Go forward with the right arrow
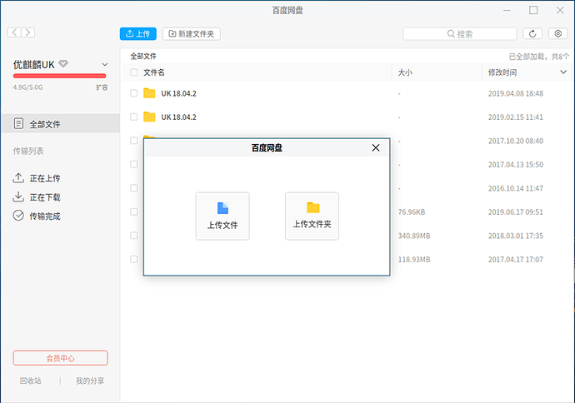 click(x=28, y=32)
